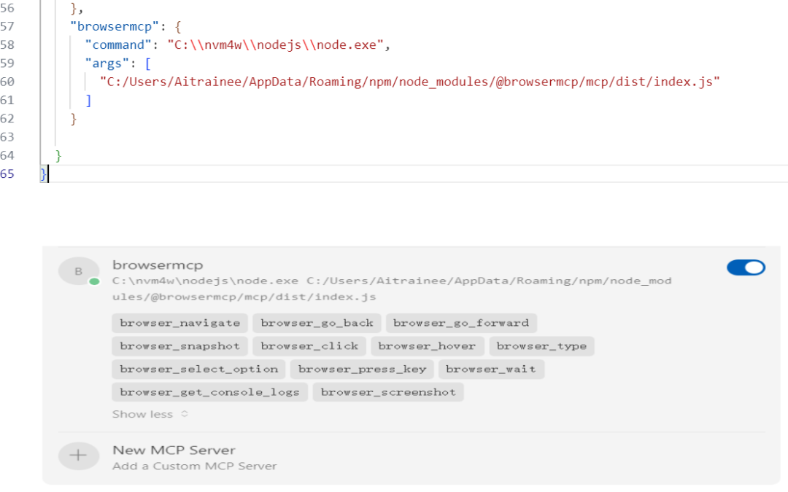Select the browser_press_key tool chip

point(362,369)
